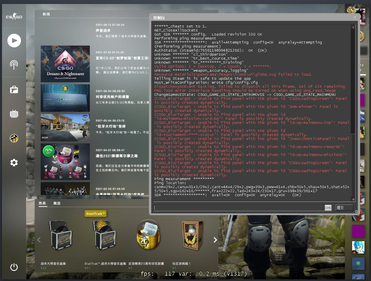Screen dimensions: 371x281
Task: Open the stats chart icon in the sidebar
Action: pos(14,138)
